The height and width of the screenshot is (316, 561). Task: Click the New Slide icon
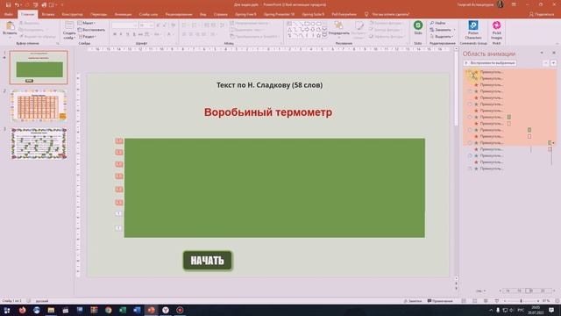coord(68,25)
